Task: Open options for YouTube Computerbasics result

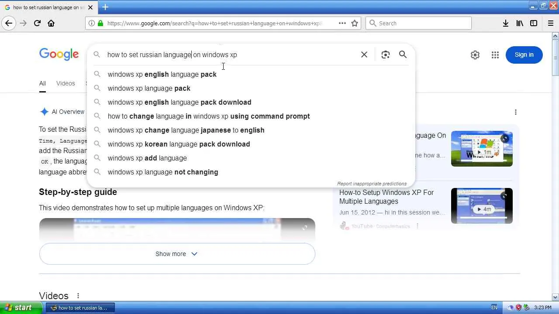Action: (x=418, y=226)
